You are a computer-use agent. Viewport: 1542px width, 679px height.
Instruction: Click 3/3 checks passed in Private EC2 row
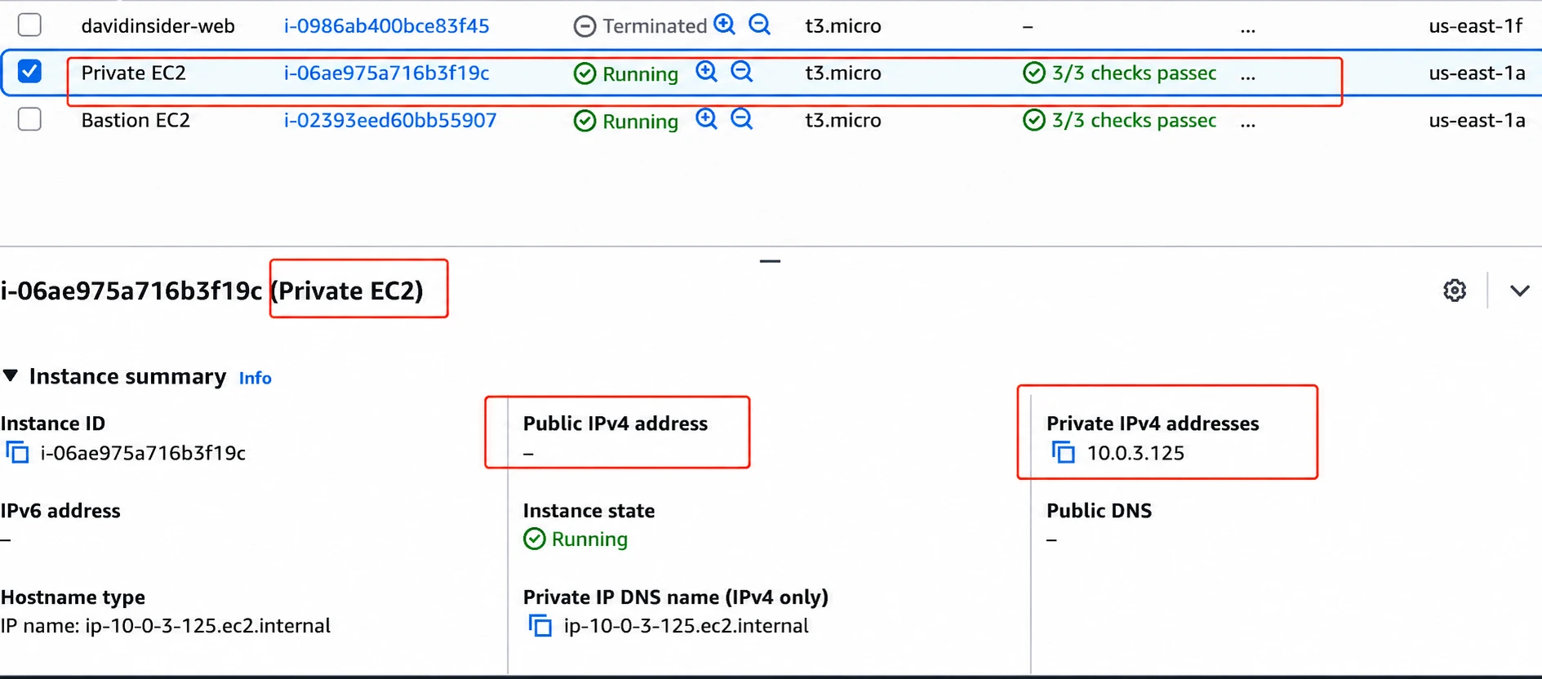1119,73
